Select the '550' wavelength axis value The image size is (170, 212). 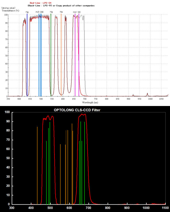52,99
